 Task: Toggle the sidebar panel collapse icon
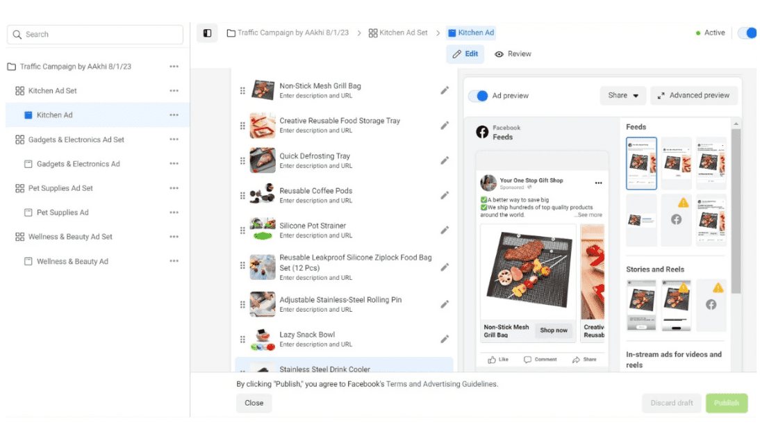pos(207,33)
